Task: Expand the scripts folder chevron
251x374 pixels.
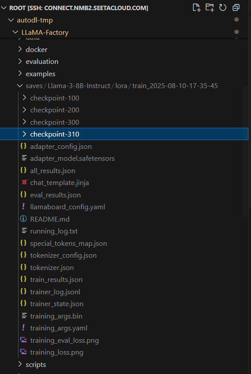Action: 20,364
